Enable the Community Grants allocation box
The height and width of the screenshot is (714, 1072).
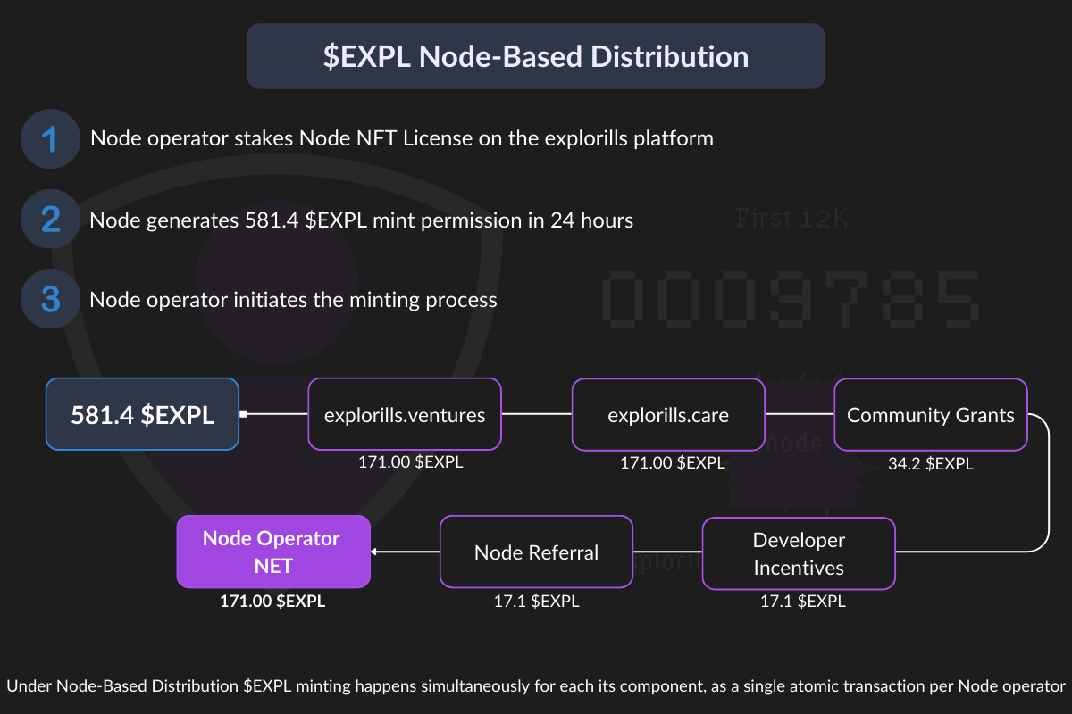[x=931, y=414]
